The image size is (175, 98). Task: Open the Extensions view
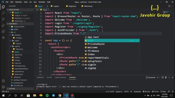[3, 31]
